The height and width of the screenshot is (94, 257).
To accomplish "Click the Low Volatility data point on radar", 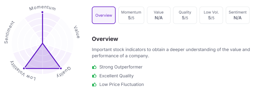I will pos(24,68).
